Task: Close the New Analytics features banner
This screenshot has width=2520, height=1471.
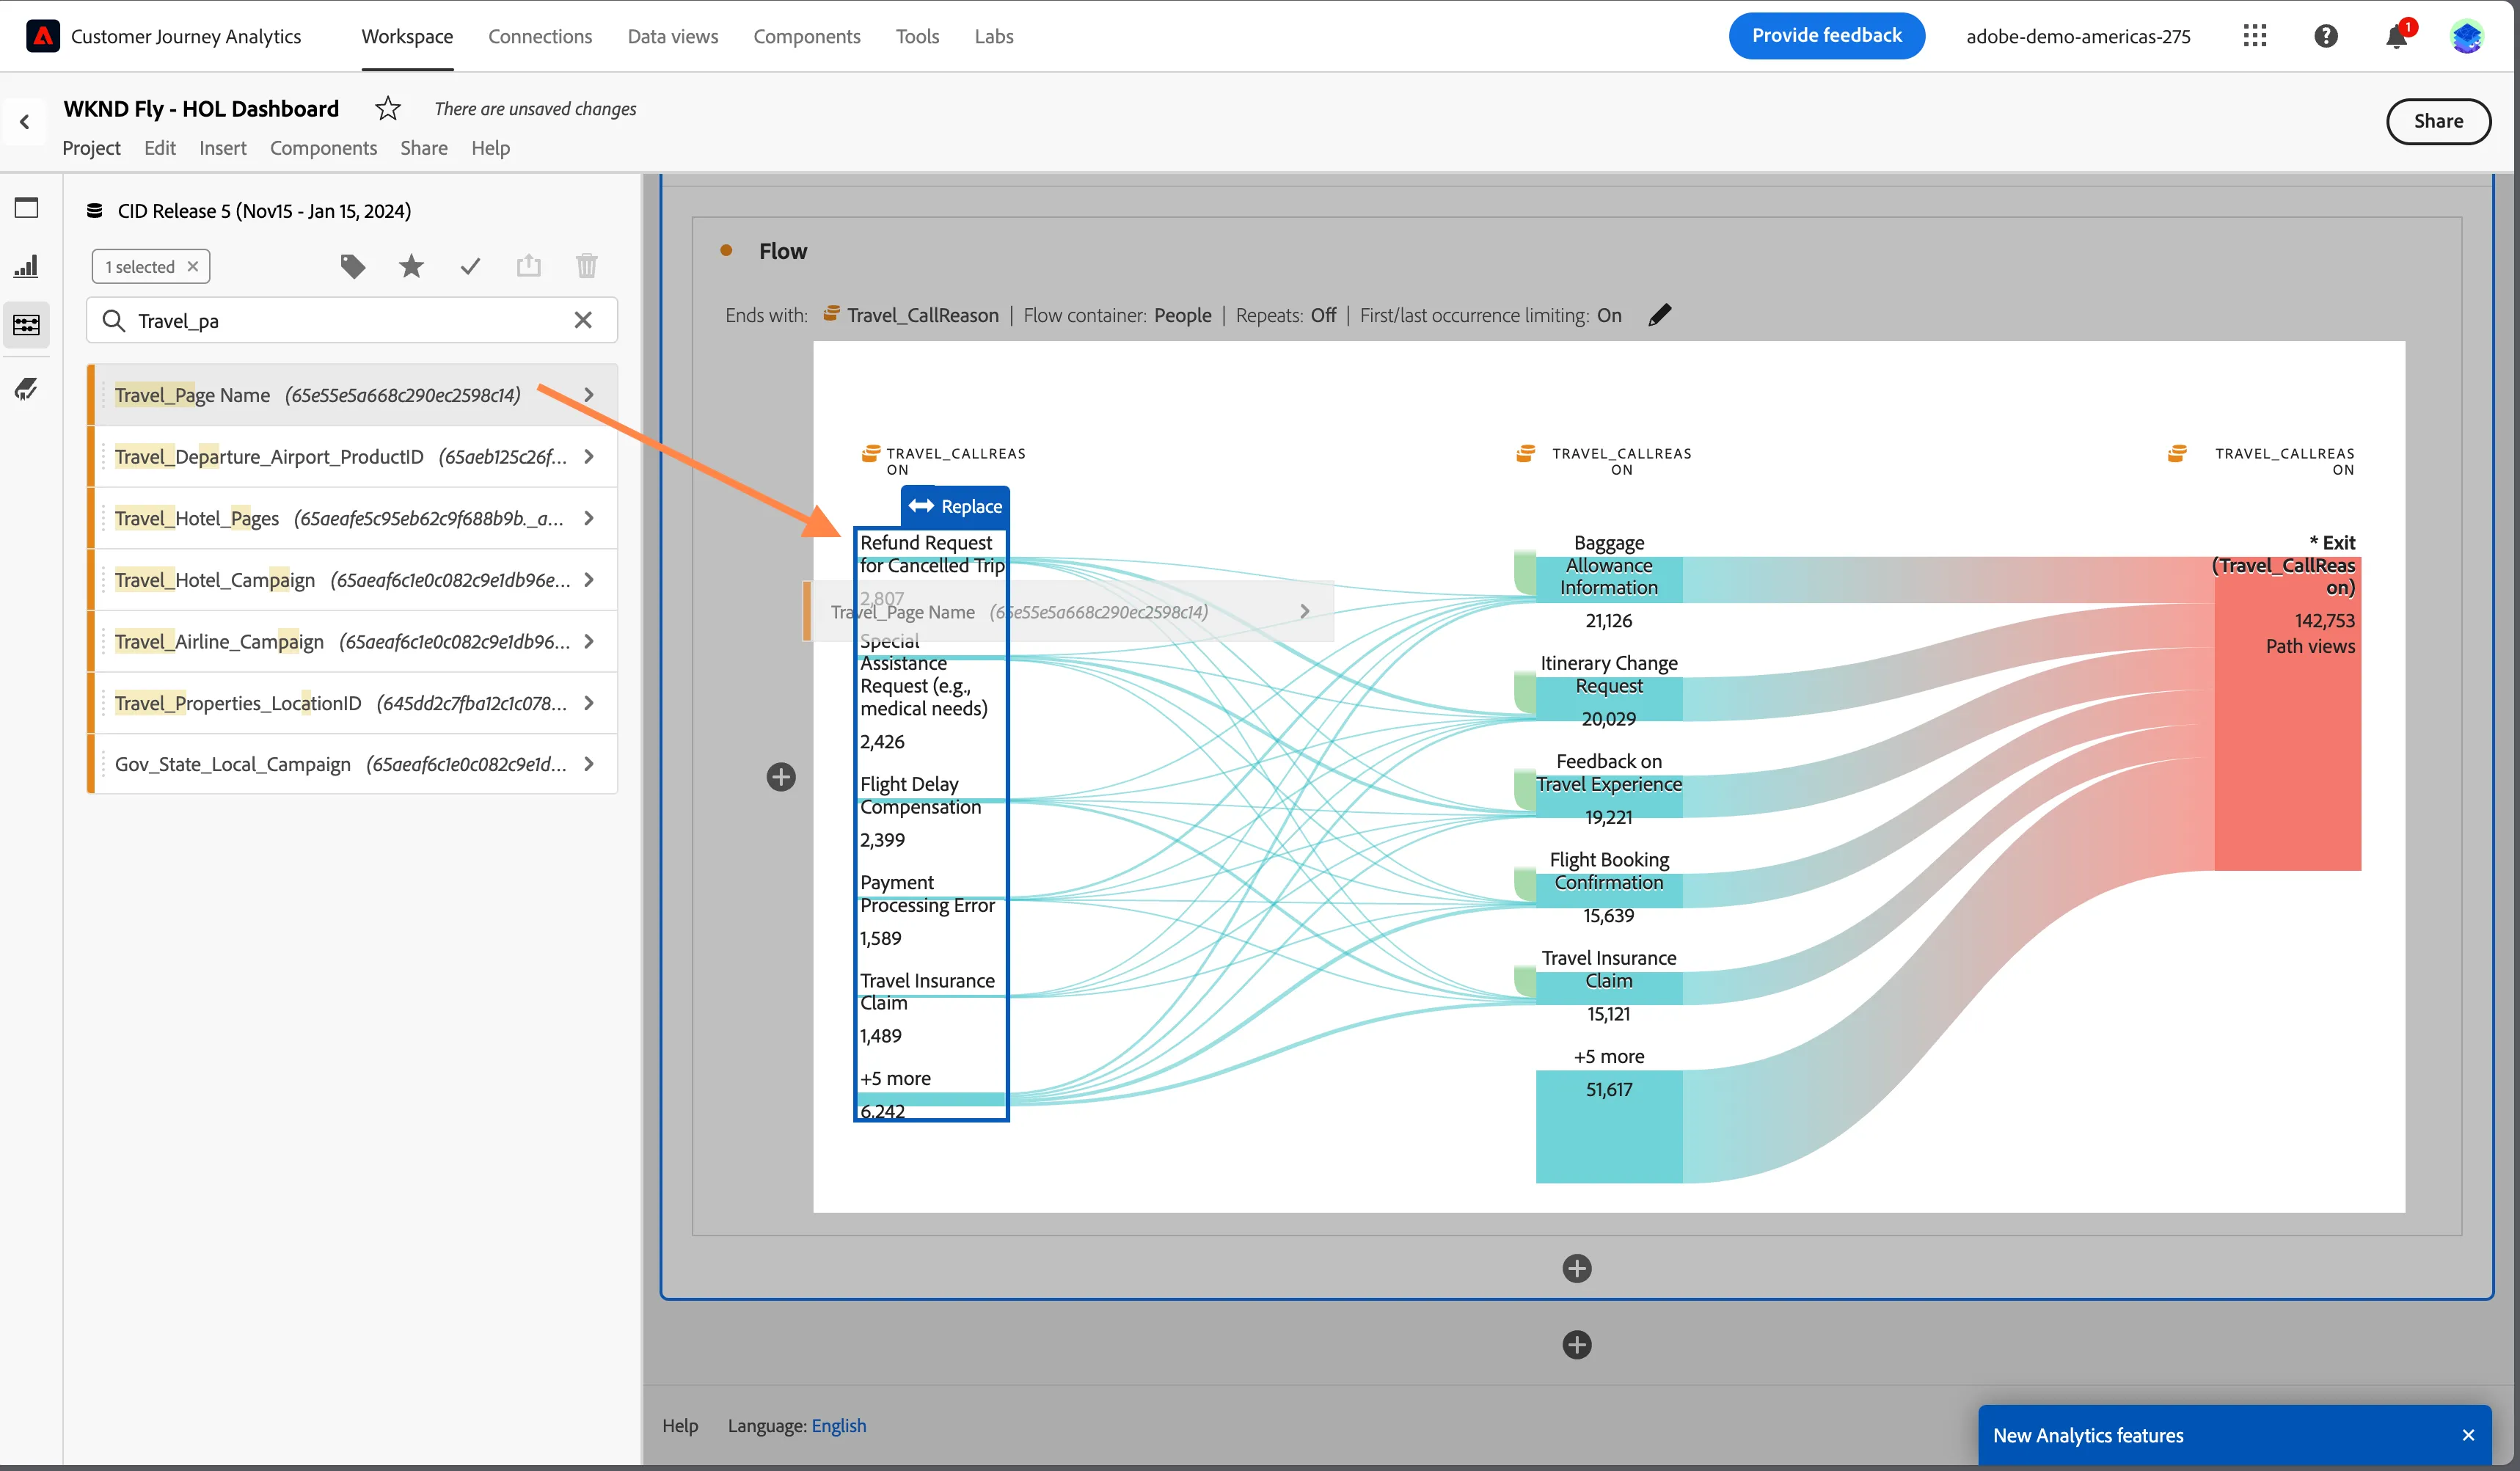Action: point(2468,1435)
